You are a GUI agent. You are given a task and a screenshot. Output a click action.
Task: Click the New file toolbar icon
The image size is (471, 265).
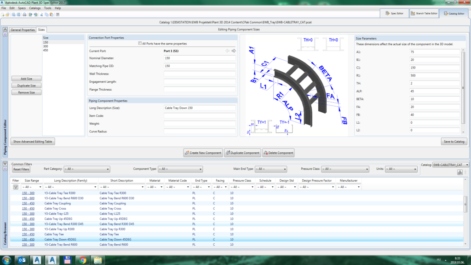3,14
